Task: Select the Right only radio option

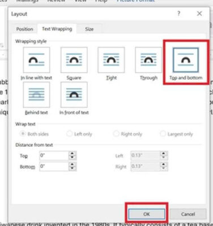Action: click(116, 134)
